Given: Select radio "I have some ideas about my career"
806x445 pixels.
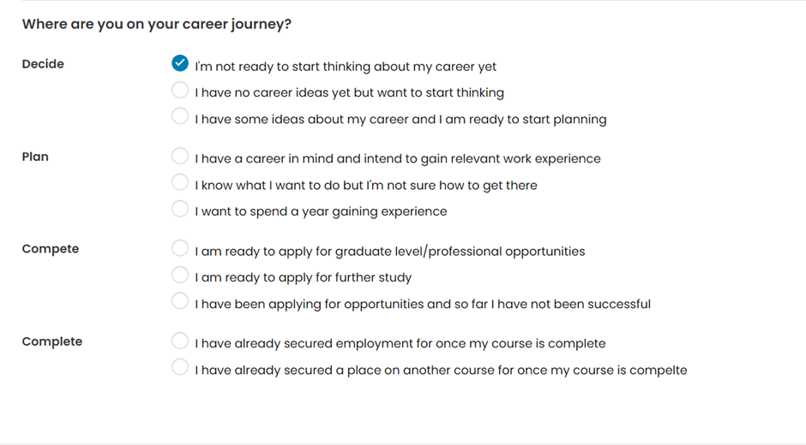Looking at the screenshot, I should [x=180, y=116].
